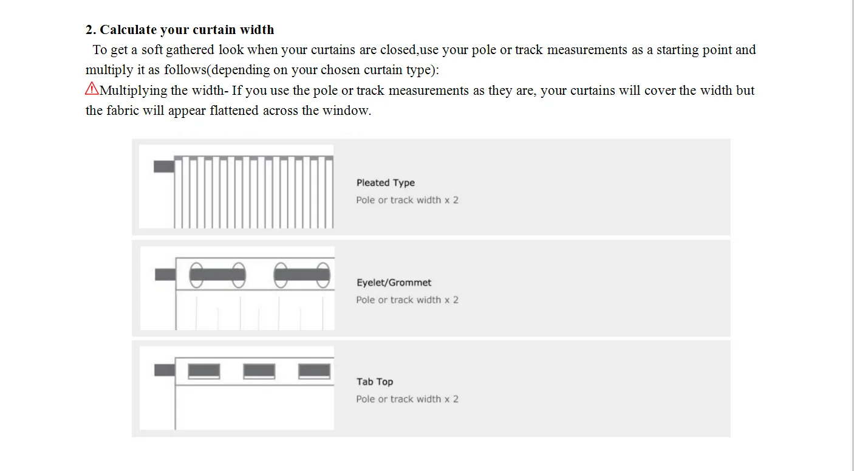Click width formula text under Tab Top
This screenshot has height=471, width=854.
point(407,399)
